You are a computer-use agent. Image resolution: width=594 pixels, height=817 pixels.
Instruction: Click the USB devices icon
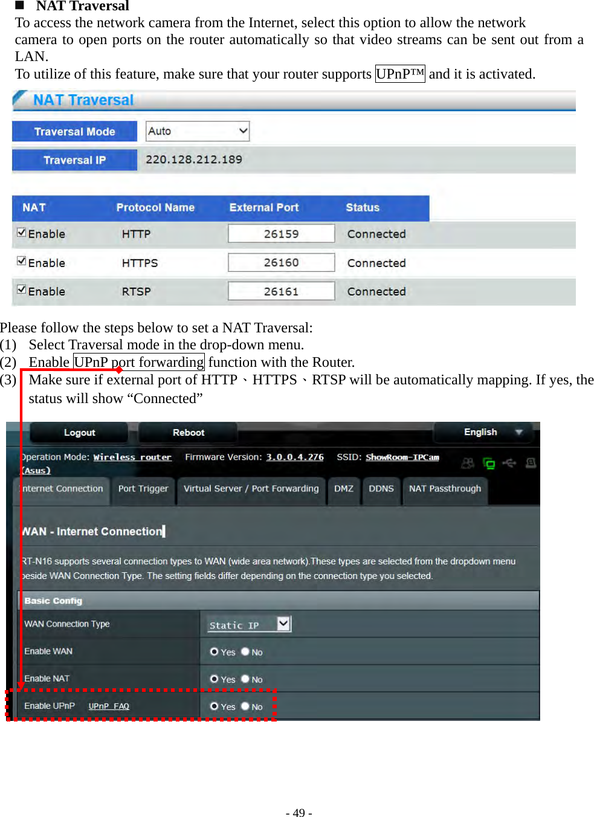click(x=509, y=463)
